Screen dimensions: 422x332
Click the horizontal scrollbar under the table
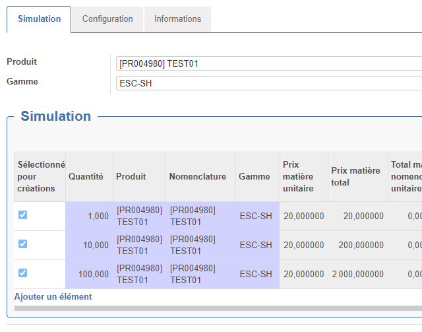click(x=218, y=308)
